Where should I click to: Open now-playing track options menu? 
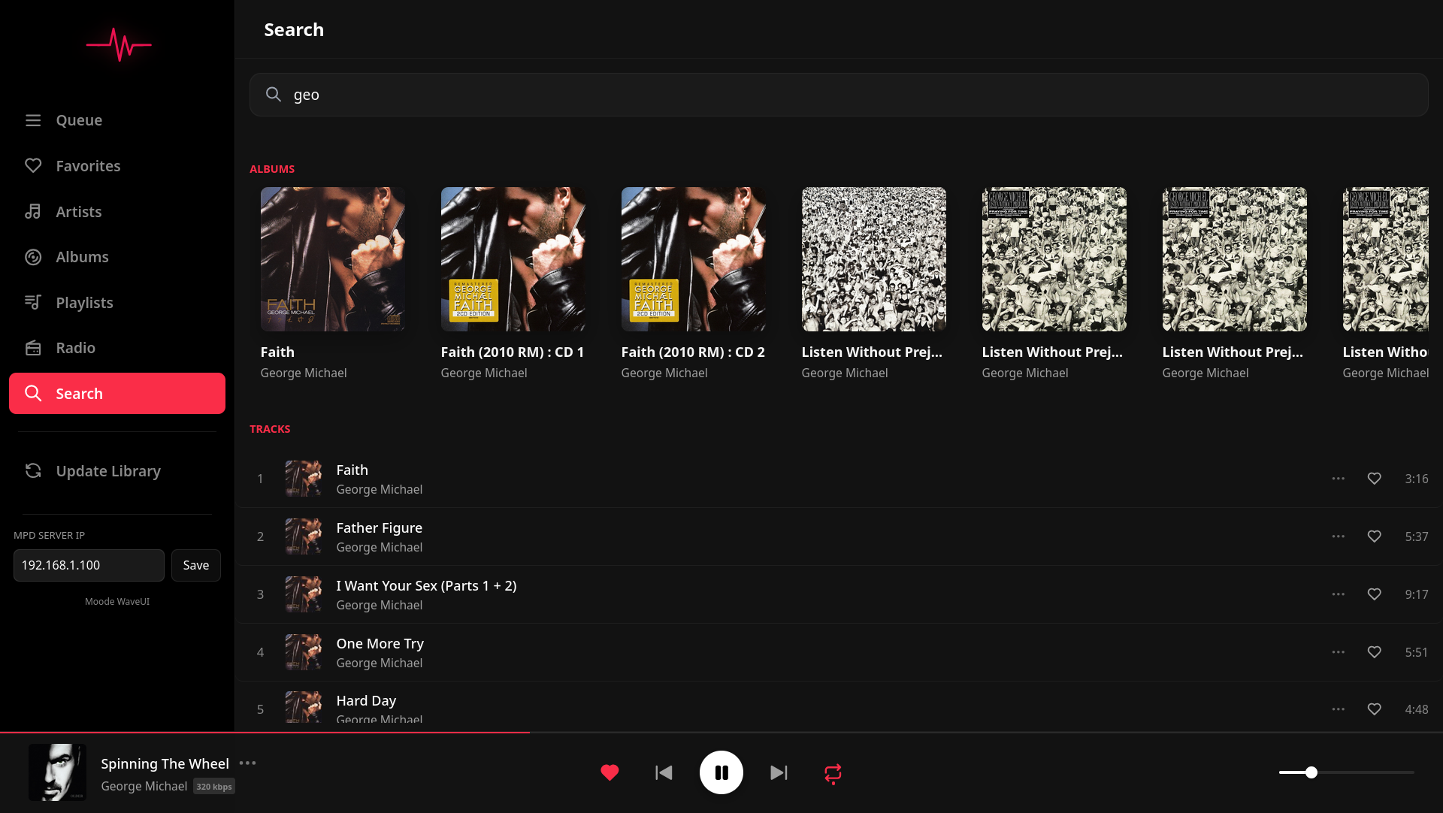(x=247, y=763)
